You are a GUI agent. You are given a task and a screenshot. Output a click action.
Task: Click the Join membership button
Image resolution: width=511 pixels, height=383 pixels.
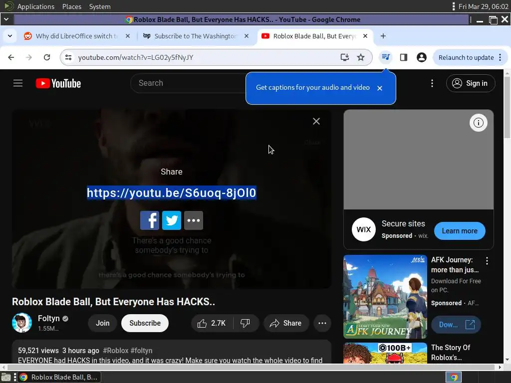pos(103,323)
